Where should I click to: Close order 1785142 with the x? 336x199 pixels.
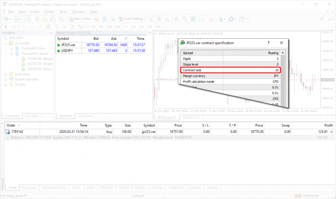tap(331, 132)
